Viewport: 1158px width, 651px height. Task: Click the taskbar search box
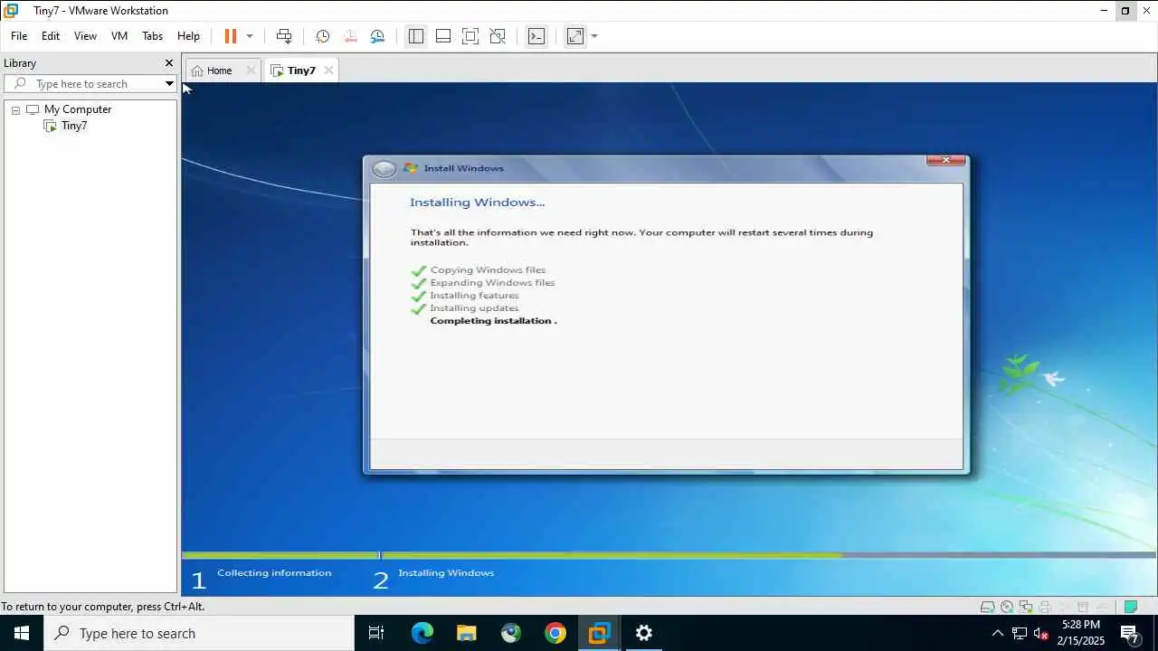(x=199, y=633)
